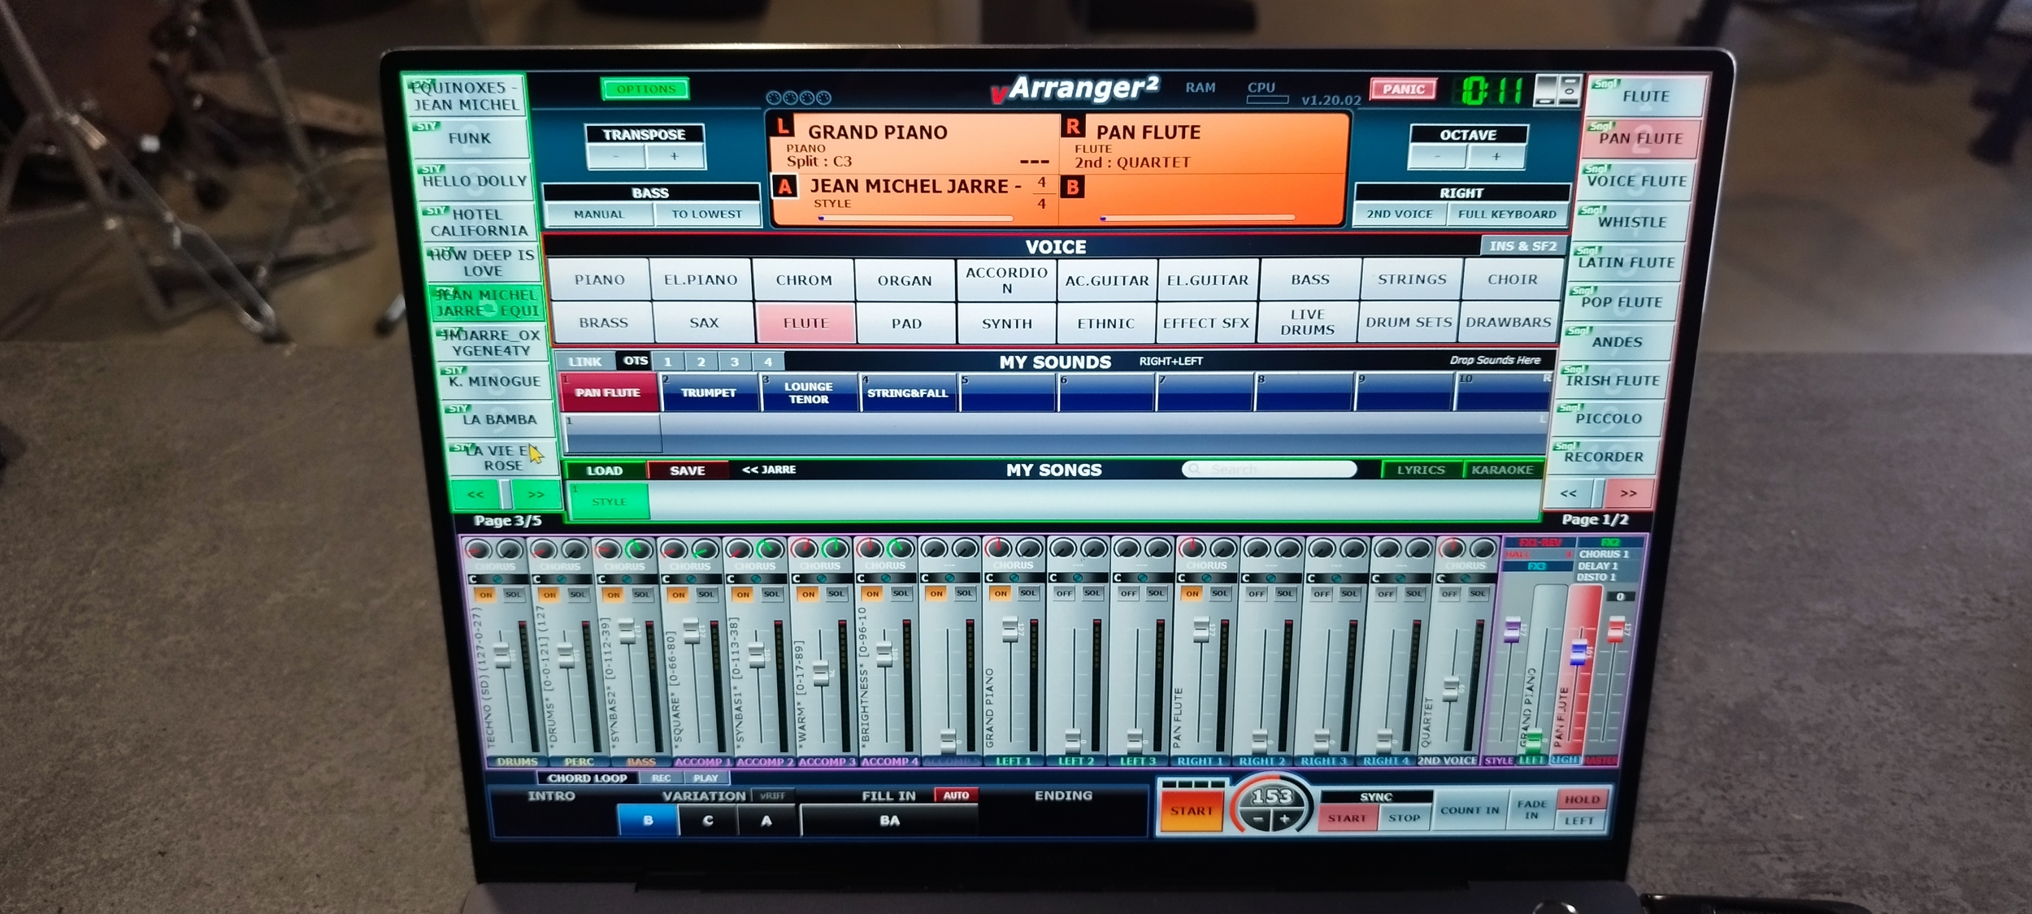
Task: Raise tempo with the plus under 153
Action: tap(1284, 820)
